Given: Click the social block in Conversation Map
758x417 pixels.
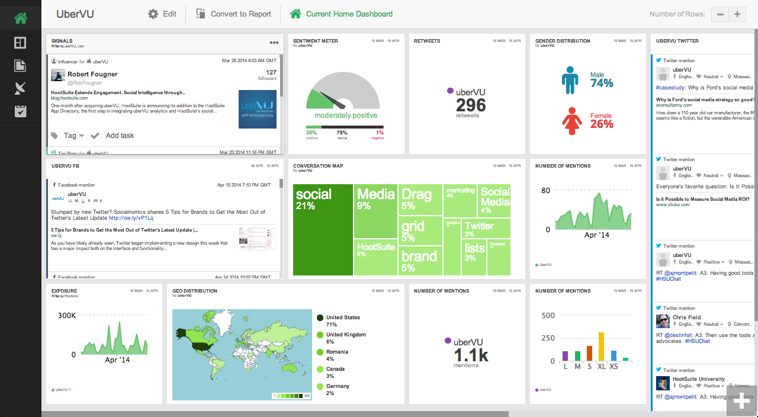Looking at the screenshot, I should [323, 230].
